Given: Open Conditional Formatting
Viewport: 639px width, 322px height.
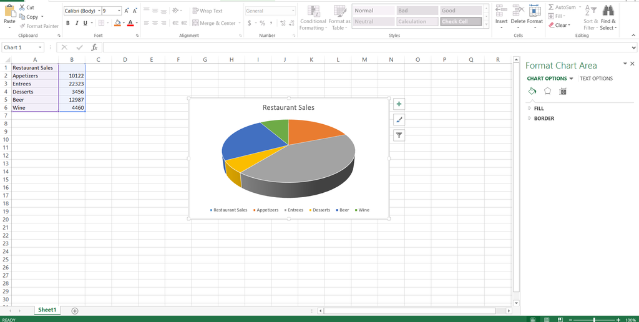Looking at the screenshot, I should pos(313,18).
